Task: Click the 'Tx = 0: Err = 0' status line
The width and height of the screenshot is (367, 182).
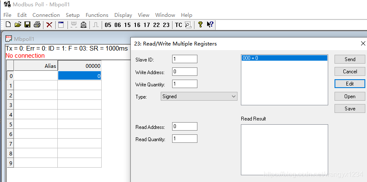Action: click(x=67, y=48)
